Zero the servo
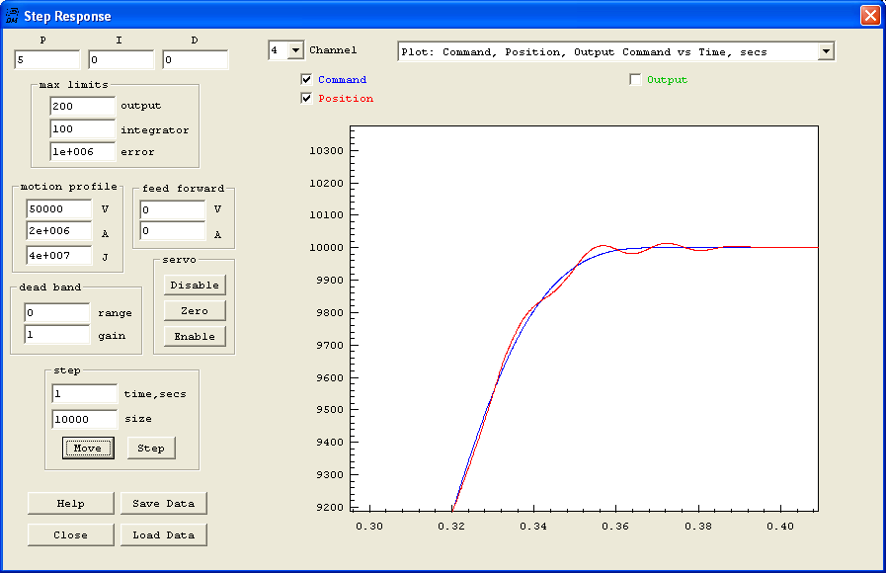Image resolution: width=886 pixels, height=573 pixels. coord(194,310)
